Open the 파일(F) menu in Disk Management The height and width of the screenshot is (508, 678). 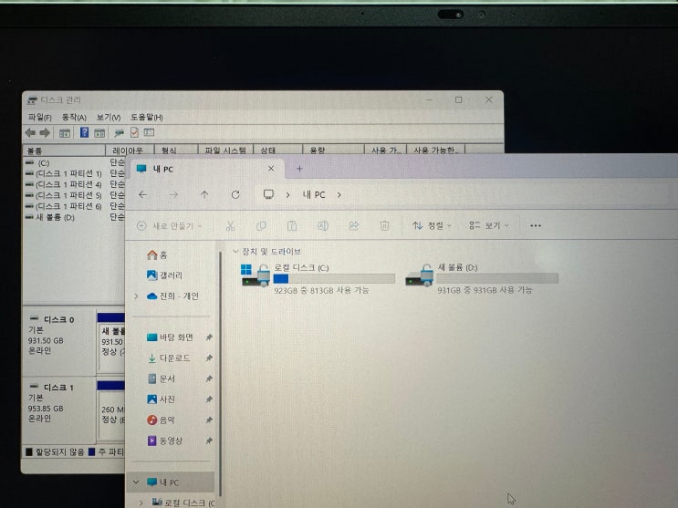(40, 117)
